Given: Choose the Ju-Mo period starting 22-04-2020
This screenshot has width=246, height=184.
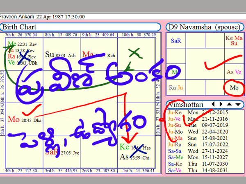Looking at the screenshot, I should 205,132.
